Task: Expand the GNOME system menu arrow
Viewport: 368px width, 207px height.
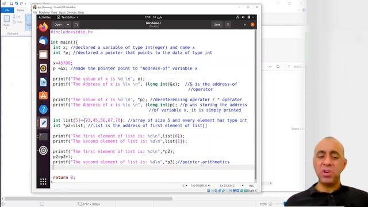Action: 253,17
